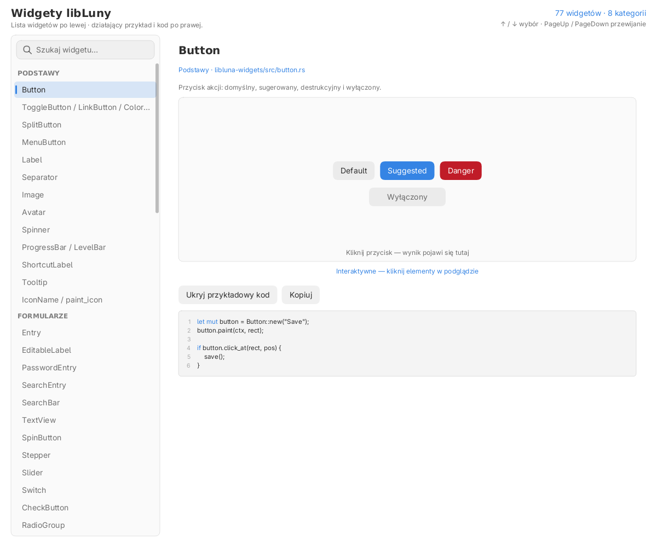The image size is (657, 547).
Task: Select IconName / paint_icon entry
Action: (x=85, y=300)
